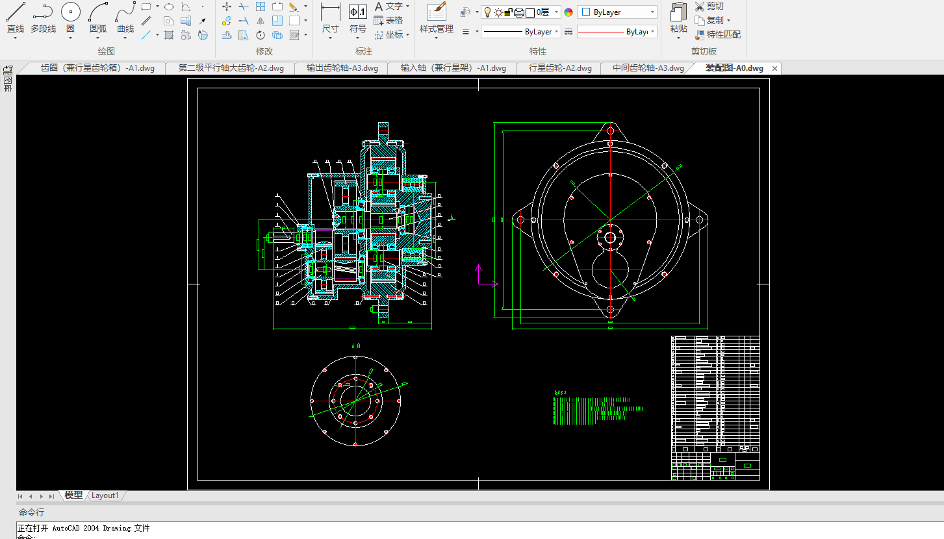Select the Erase tool in 修改 panel

(294, 6)
